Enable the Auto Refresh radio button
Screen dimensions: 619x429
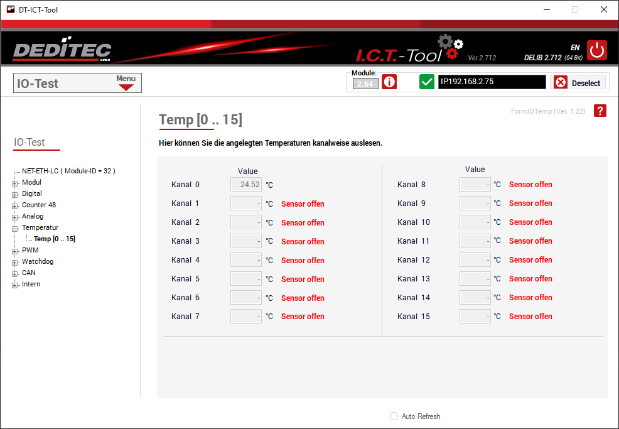(x=394, y=416)
